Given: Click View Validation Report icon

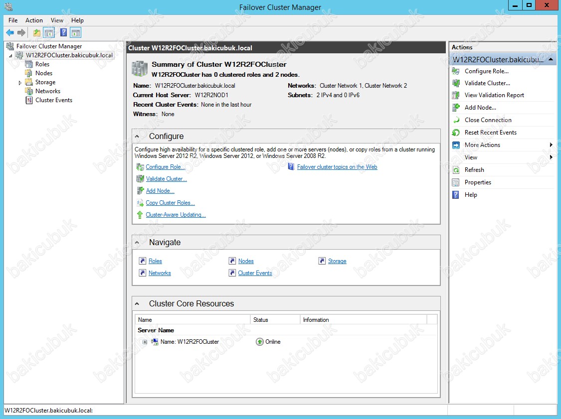Looking at the screenshot, I should pos(456,95).
